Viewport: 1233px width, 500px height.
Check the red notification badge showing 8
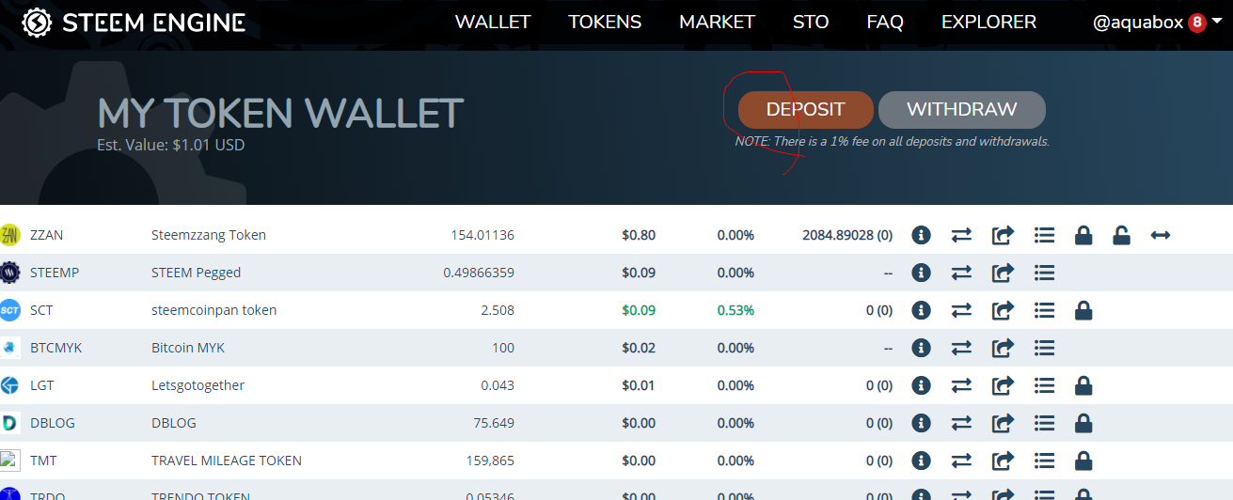tap(1197, 23)
